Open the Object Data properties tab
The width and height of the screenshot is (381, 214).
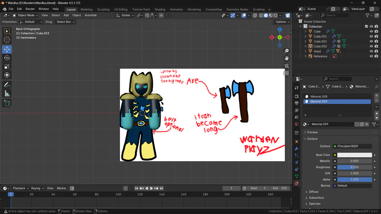click(x=296, y=176)
